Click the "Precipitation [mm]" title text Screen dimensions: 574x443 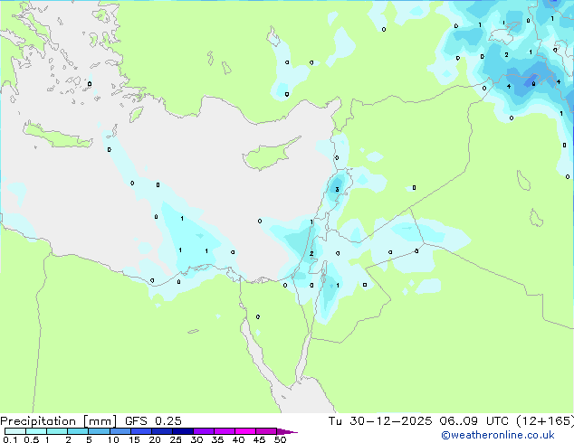59,421
